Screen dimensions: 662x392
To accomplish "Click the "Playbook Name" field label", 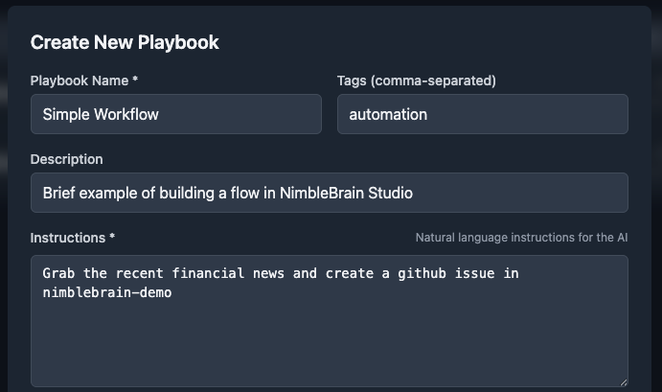I will (x=84, y=81).
